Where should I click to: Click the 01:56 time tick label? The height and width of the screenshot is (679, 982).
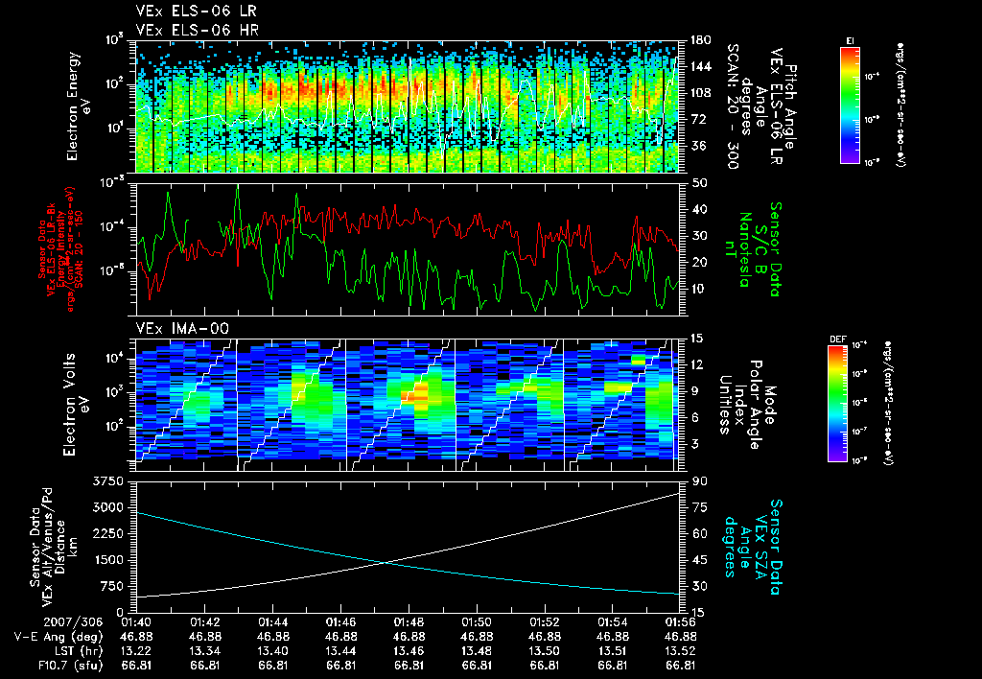[x=681, y=622]
